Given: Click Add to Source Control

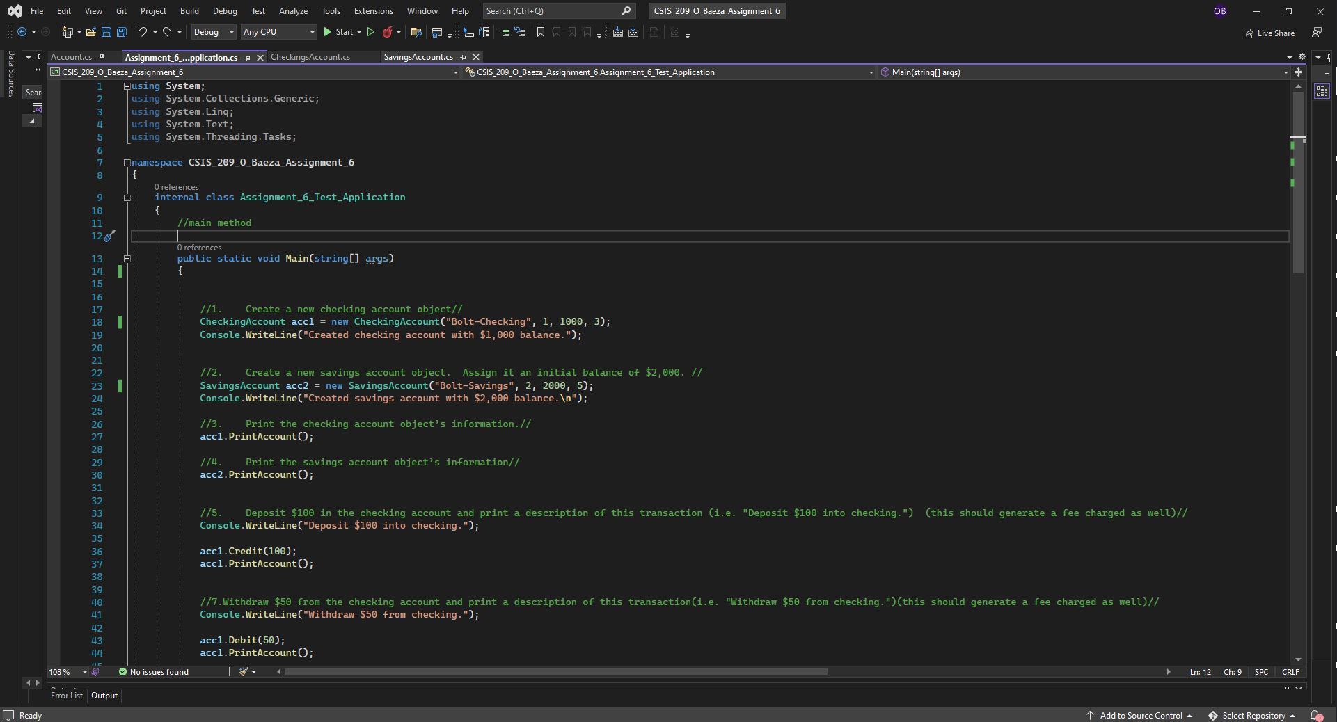Looking at the screenshot, I should 1141,715.
